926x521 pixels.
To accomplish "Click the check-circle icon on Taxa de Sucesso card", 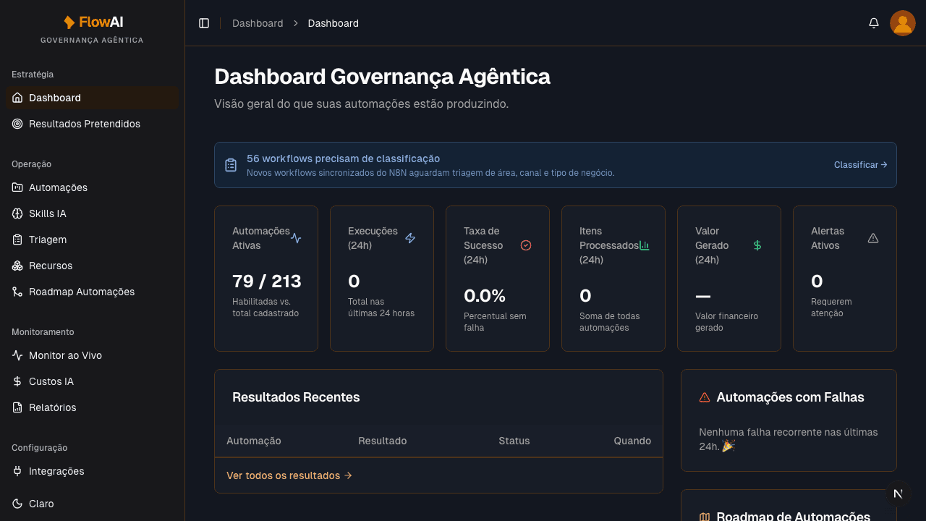I will 526,245.
